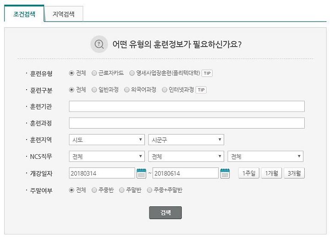
Task: Expand the second NCS직무 dropdown
Action: click(x=186, y=156)
